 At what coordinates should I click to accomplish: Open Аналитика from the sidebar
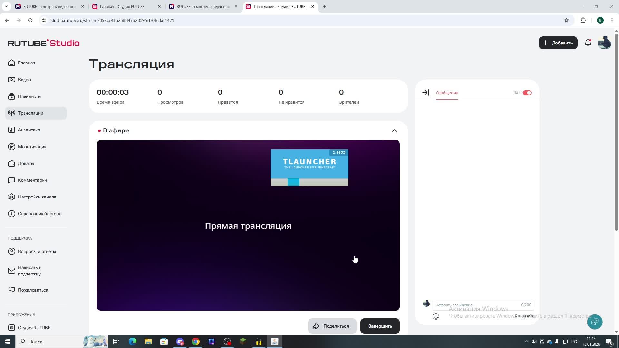coord(29,130)
